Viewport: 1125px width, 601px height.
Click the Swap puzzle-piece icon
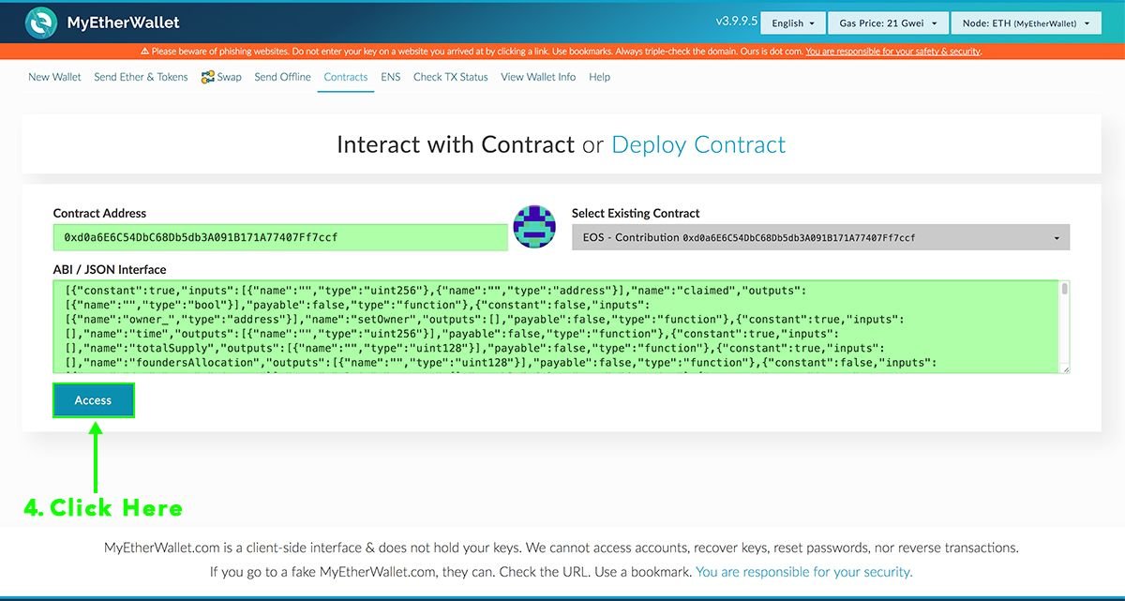point(208,77)
